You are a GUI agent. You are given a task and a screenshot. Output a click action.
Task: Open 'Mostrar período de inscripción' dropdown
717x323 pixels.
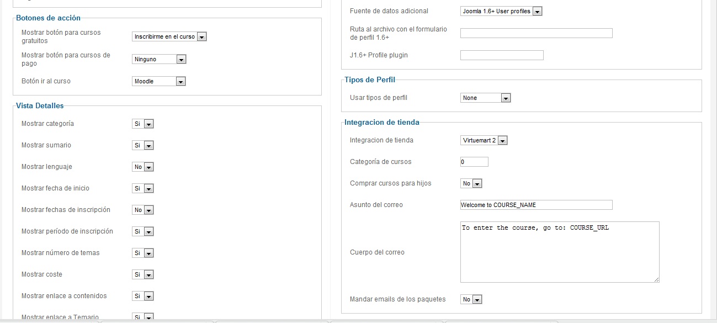click(142, 232)
